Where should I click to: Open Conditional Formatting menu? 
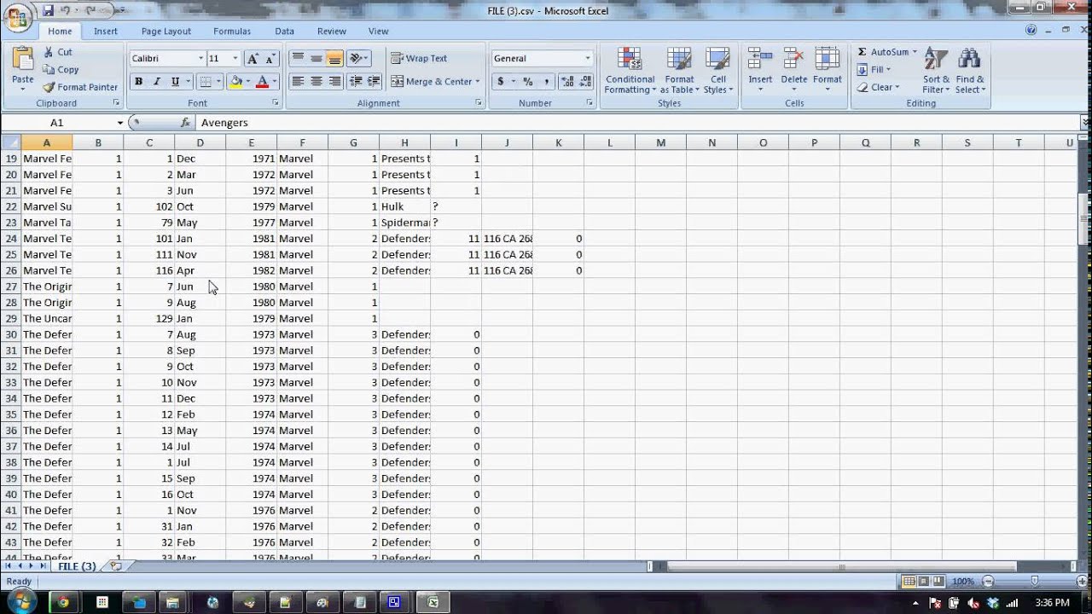(x=630, y=71)
